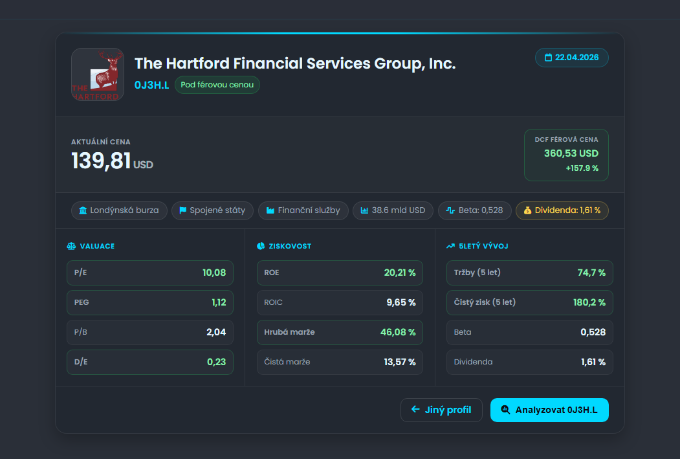
Task: Click the P/B 2,04 row
Action: click(150, 332)
